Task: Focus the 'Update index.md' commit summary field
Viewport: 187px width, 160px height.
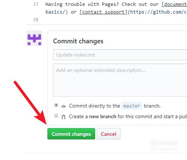Action: click(120, 55)
